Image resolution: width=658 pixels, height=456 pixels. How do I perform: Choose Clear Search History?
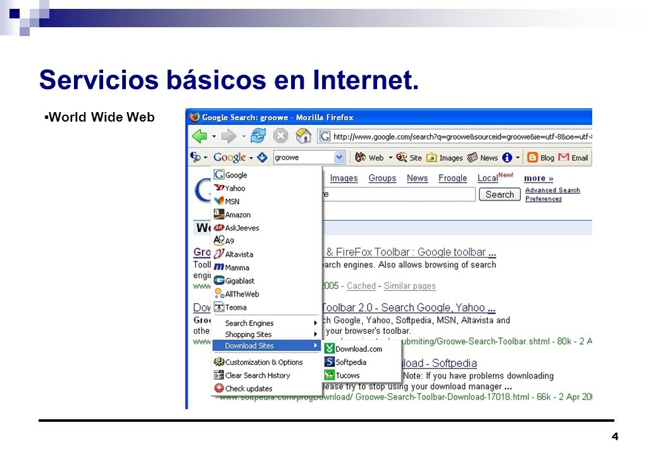click(x=267, y=376)
